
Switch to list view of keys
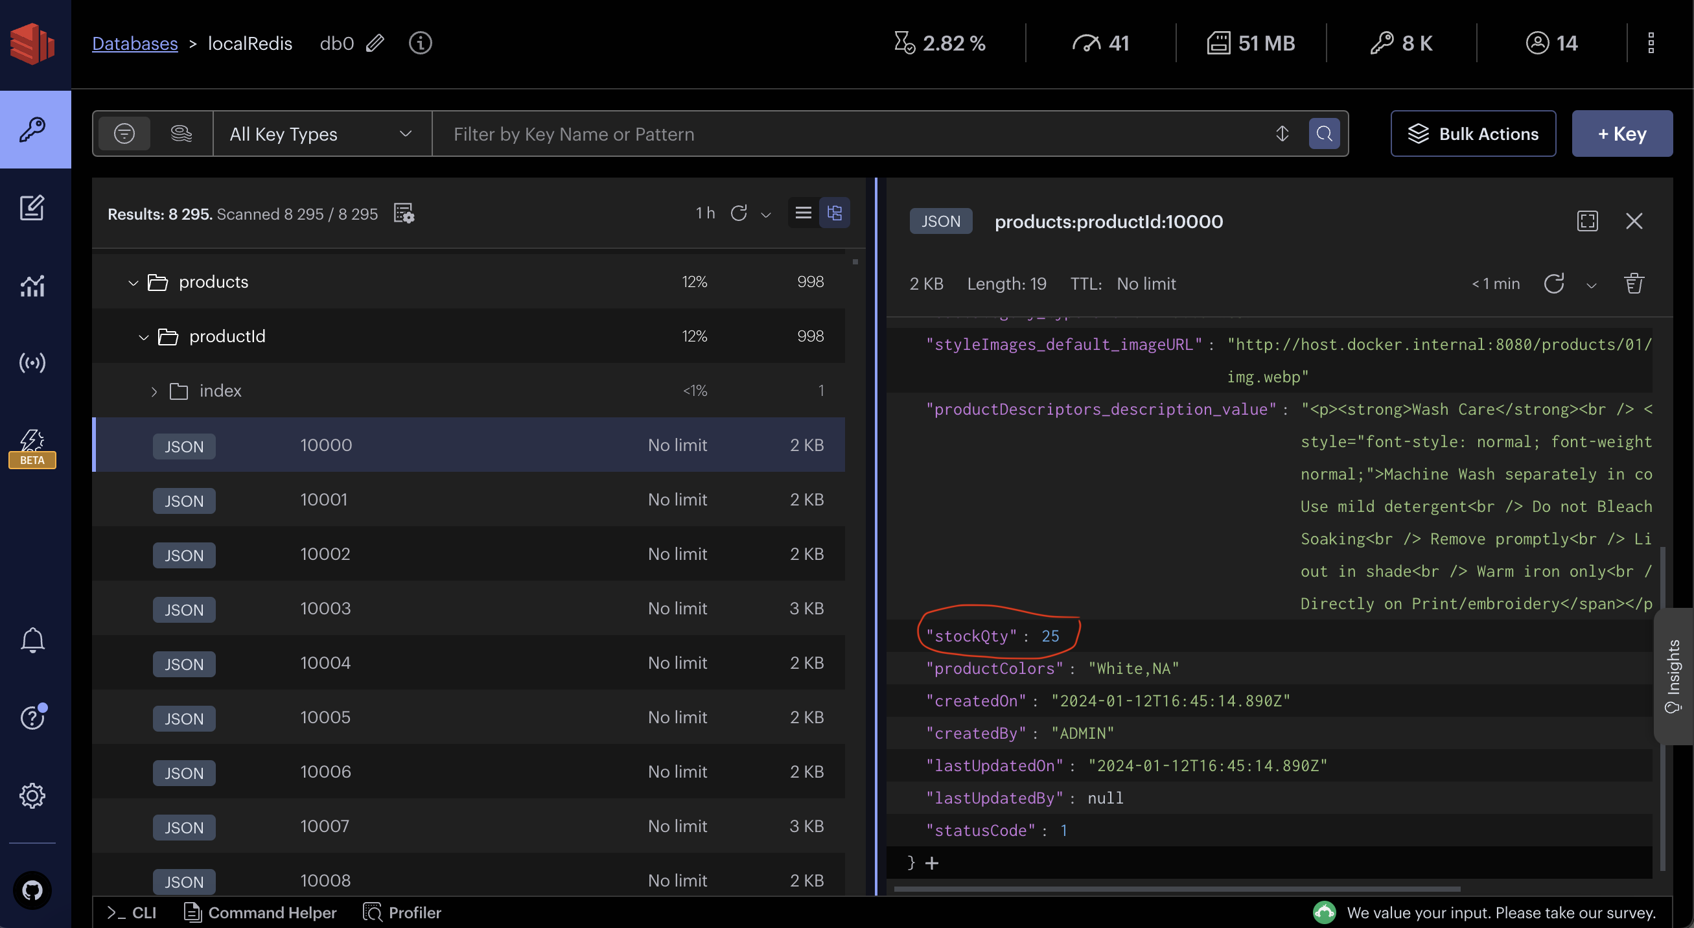tap(803, 213)
